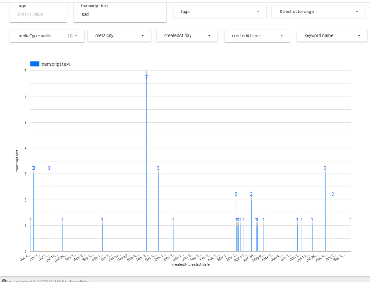Click the transcript.text legend label
The width and height of the screenshot is (370, 282).
pyautogui.click(x=55, y=64)
